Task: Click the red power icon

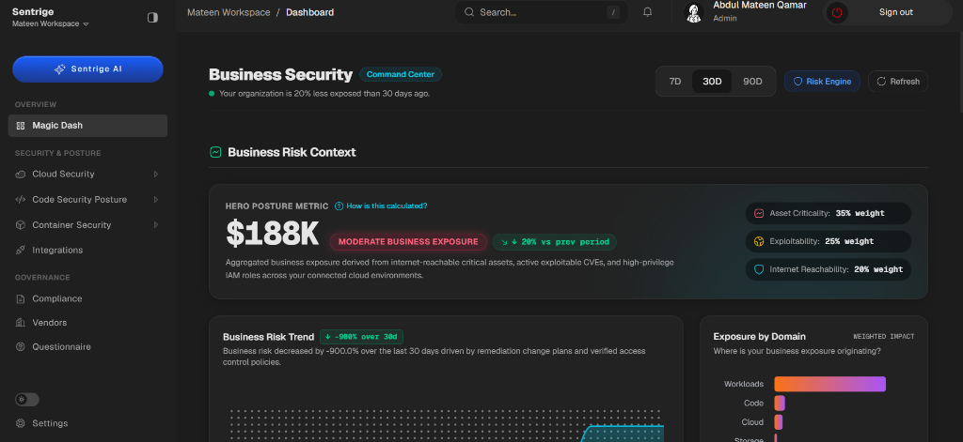Action: tap(836, 12)
